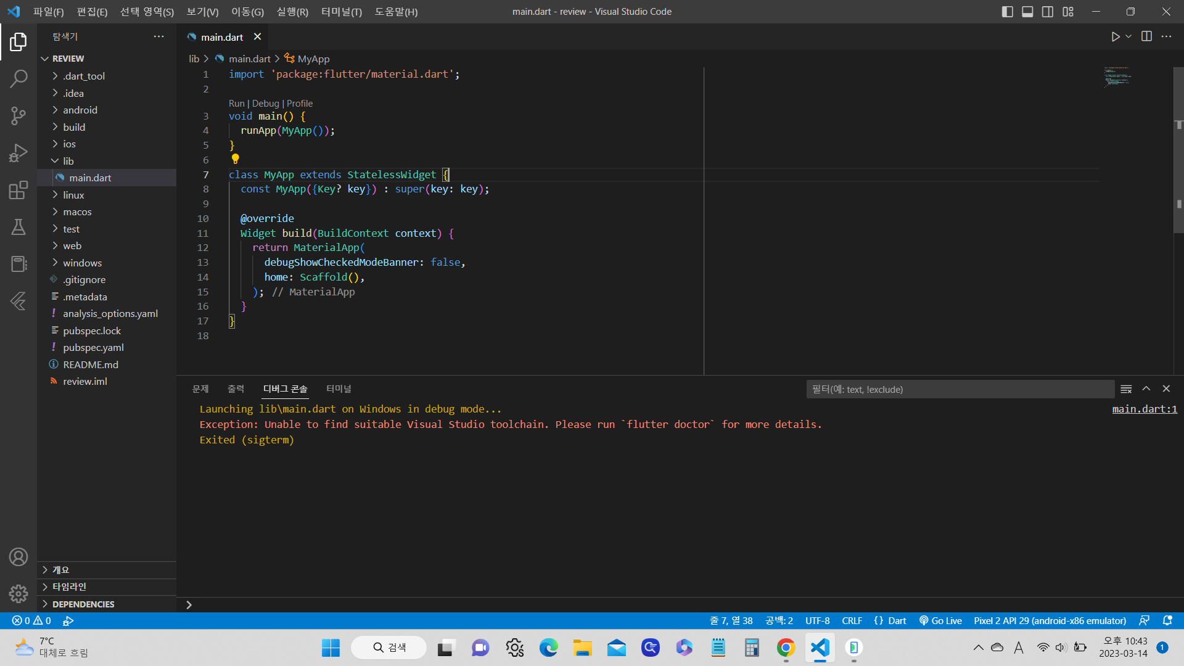Expand the build folder
The image size is (1184, 666).
107,127
